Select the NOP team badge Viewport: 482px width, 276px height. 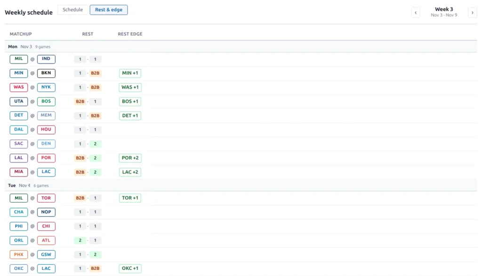pos(46,212)
